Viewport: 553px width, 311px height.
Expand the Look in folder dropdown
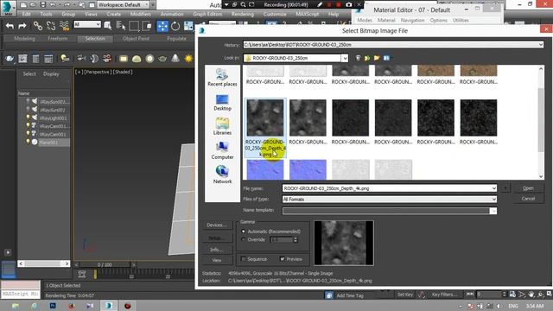coord(345,58)
